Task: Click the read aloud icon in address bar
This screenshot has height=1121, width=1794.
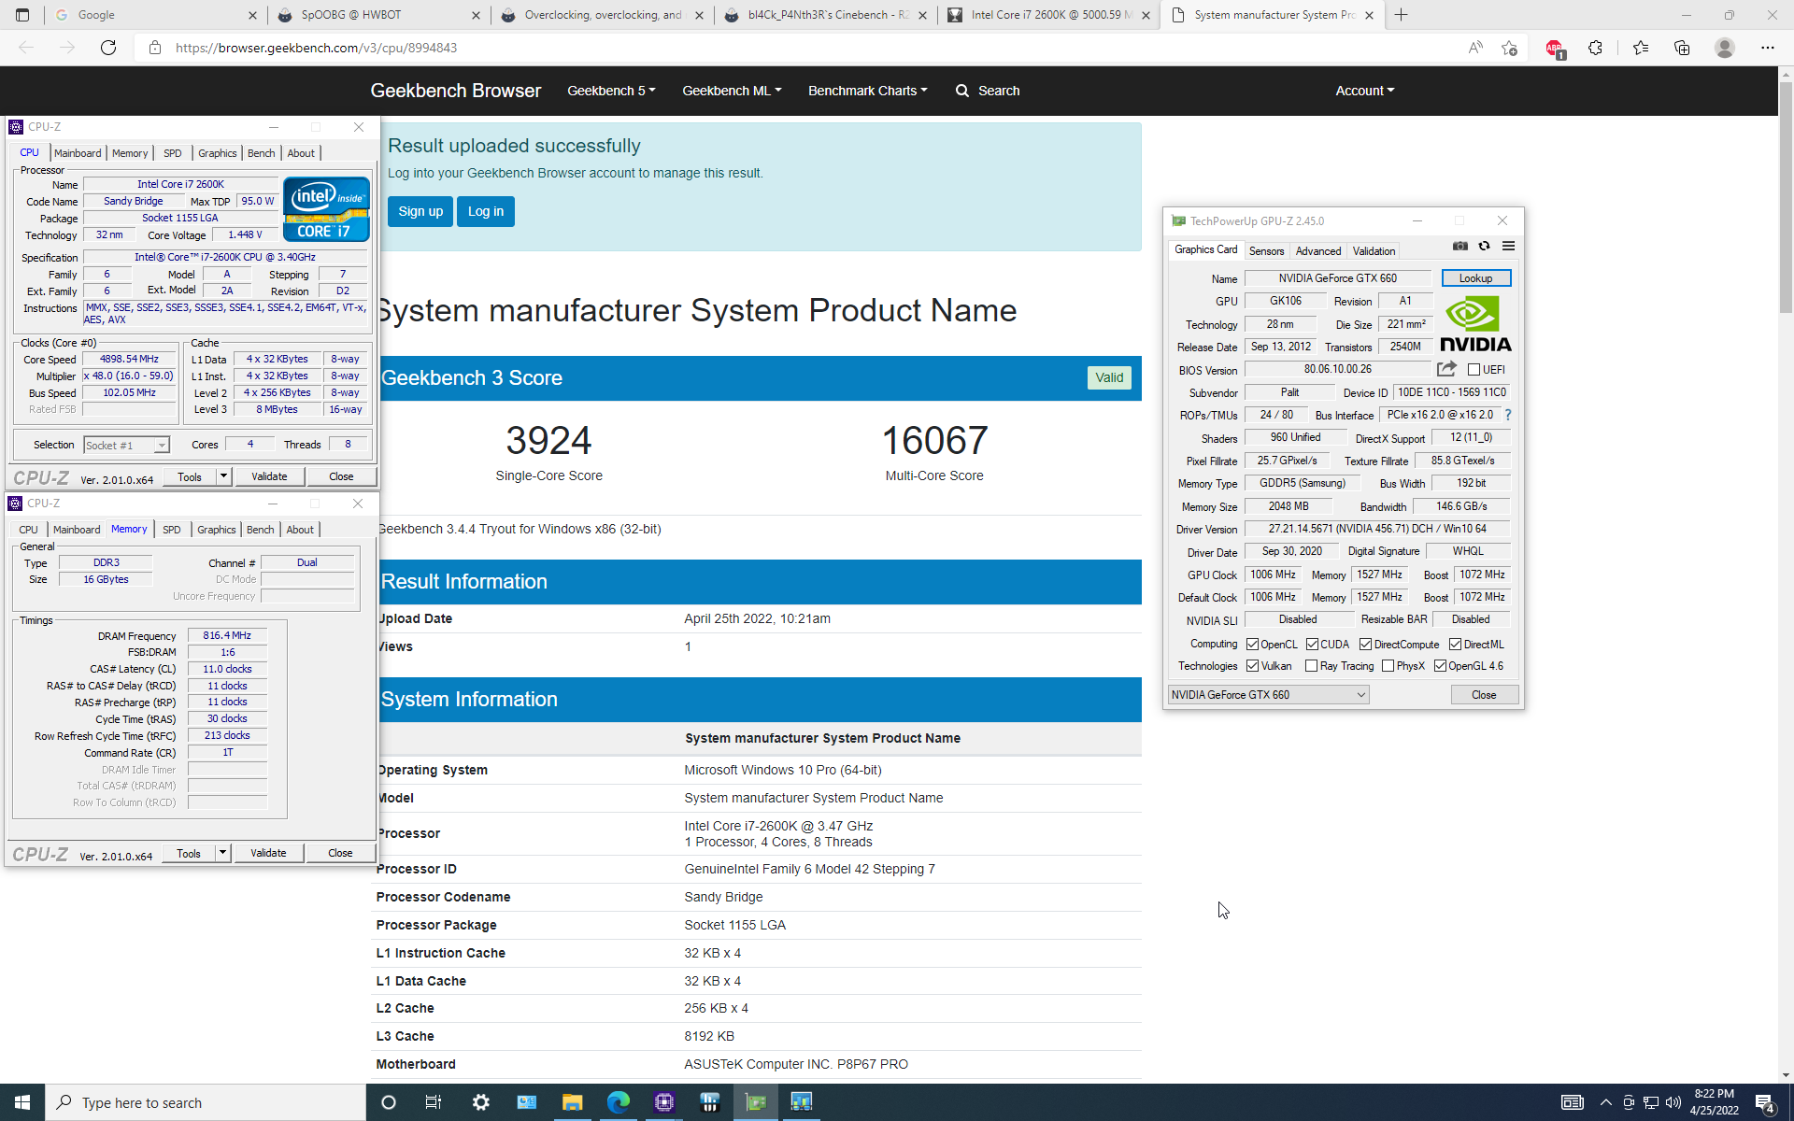Action: pyautogui.click(x=1475, y=48)
